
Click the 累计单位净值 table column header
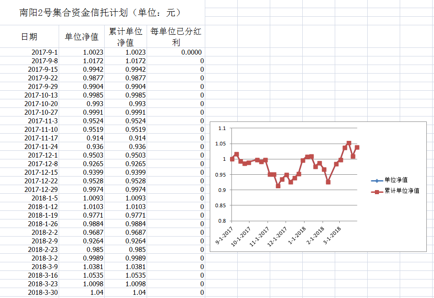coord(125,37)
